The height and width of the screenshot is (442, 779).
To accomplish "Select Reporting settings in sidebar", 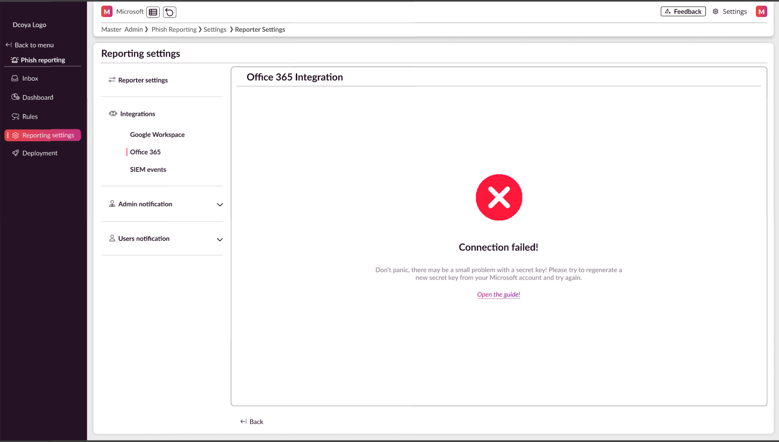I will [48, 136].
